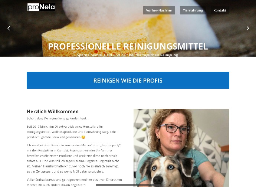Click the paragraph starting 'Seit 2017 bin ich'

tap(72, 132)
